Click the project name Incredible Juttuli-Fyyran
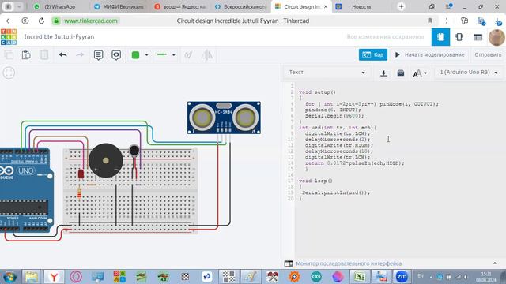 tap(59, 37)
